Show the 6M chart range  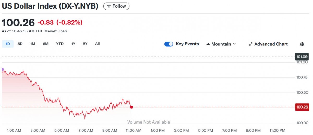(x=46, y=44)
